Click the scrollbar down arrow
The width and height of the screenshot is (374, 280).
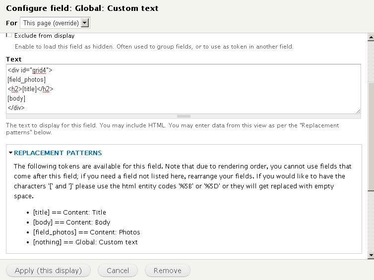point(371,255)
